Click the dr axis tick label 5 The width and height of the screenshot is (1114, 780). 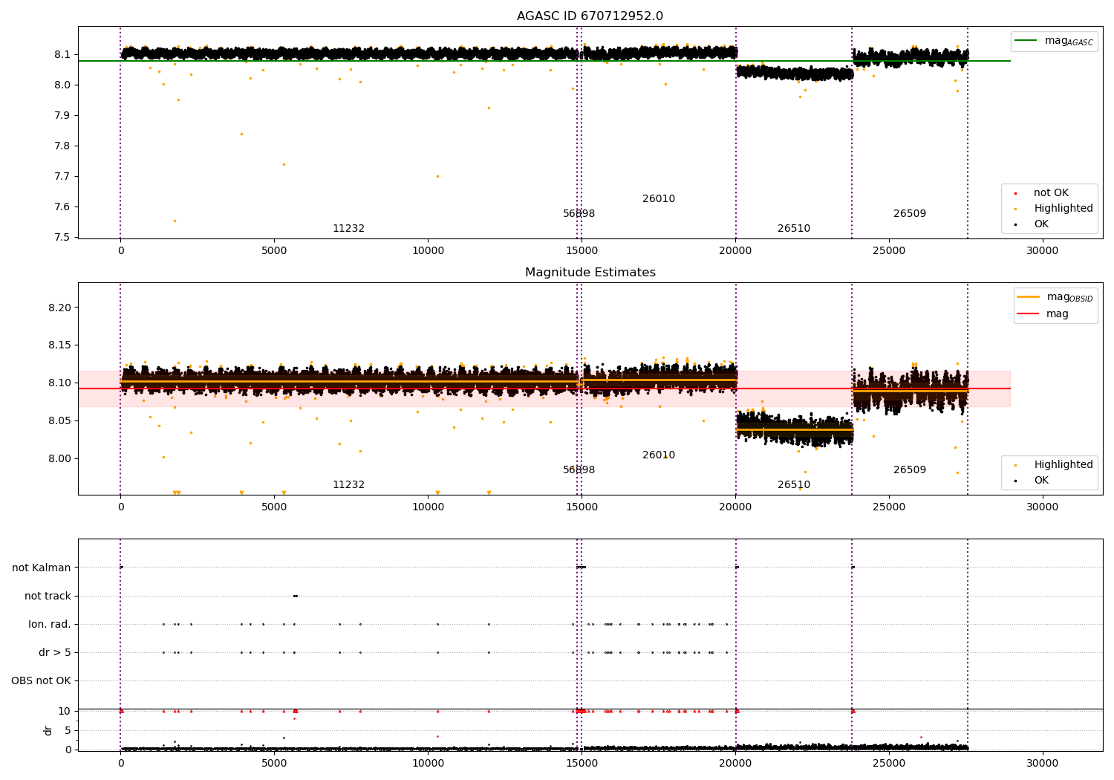68,730
